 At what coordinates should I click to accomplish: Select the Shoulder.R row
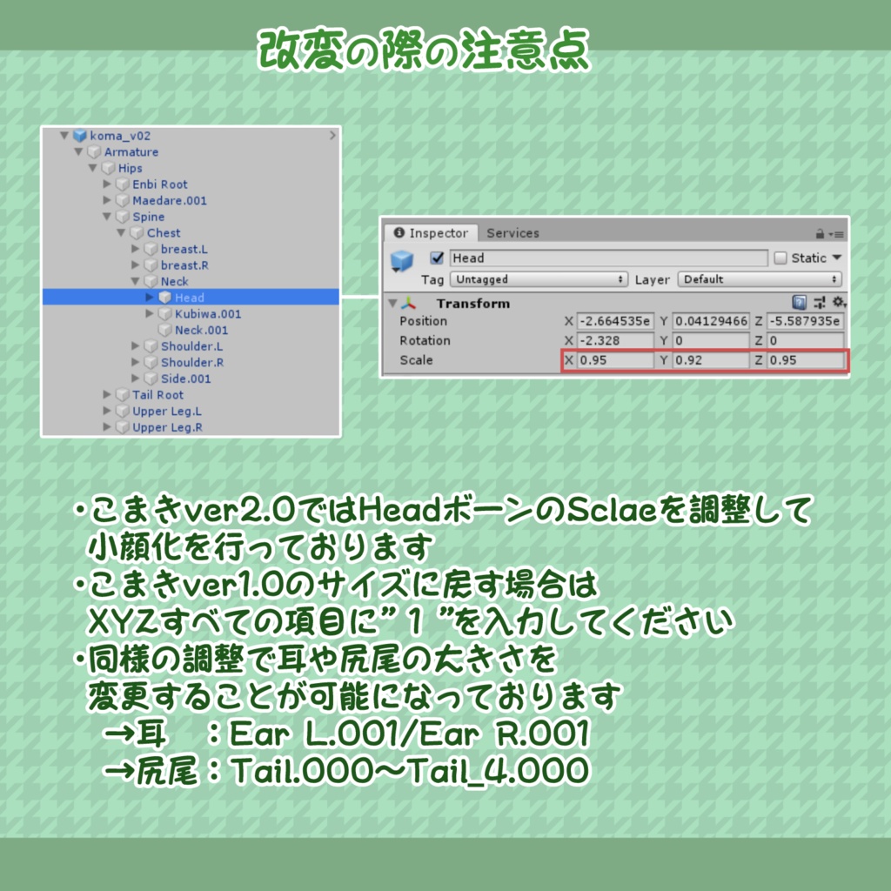tap(191, 362)
